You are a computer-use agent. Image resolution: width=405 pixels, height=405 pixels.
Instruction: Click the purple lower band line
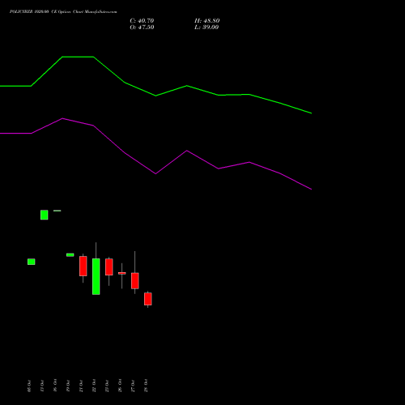pos(156,173)
